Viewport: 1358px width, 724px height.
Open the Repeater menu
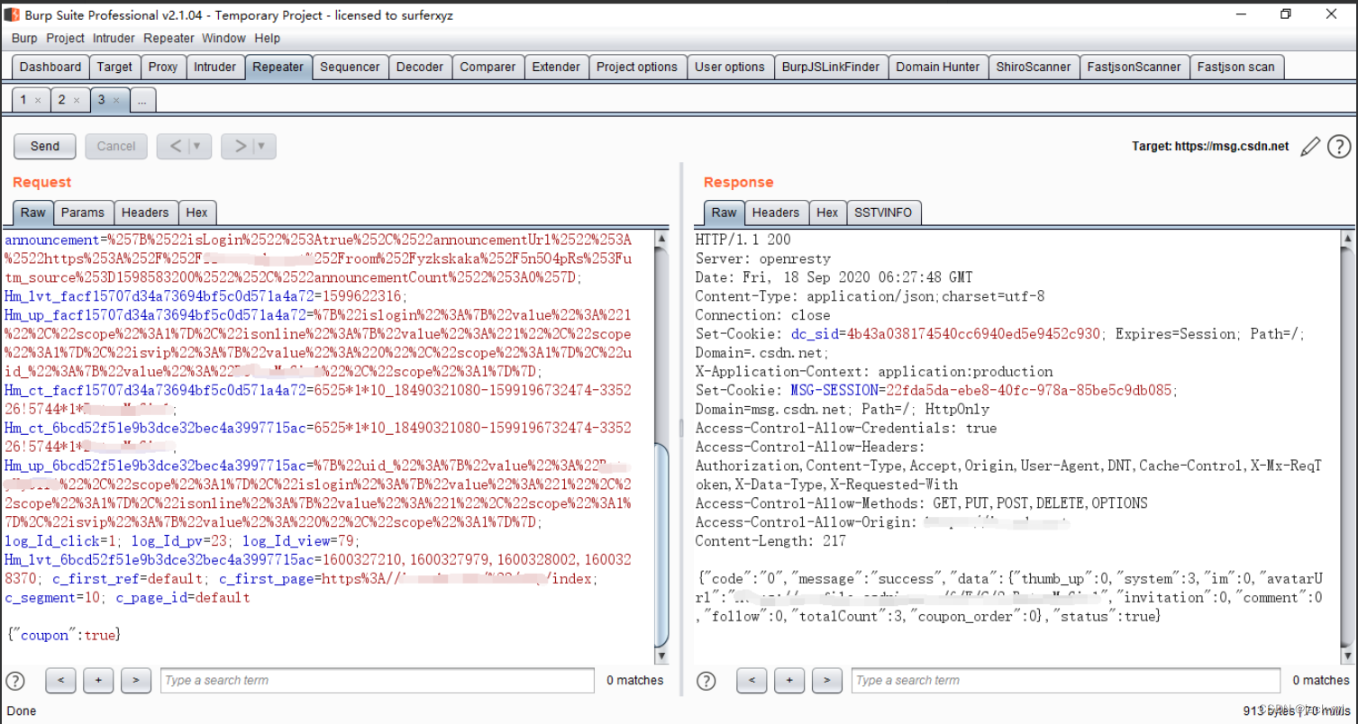[169, 38]
